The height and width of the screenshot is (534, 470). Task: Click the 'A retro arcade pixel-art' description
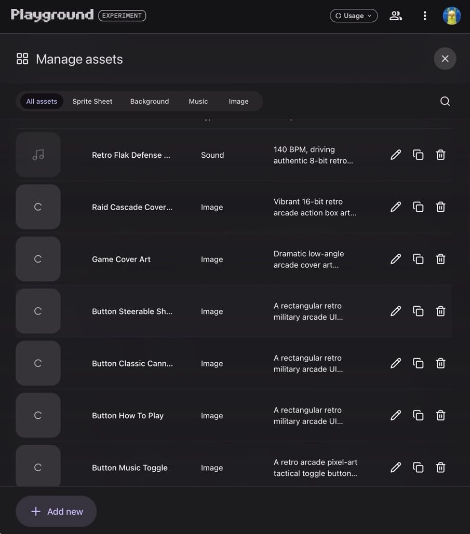coord(315,462)
